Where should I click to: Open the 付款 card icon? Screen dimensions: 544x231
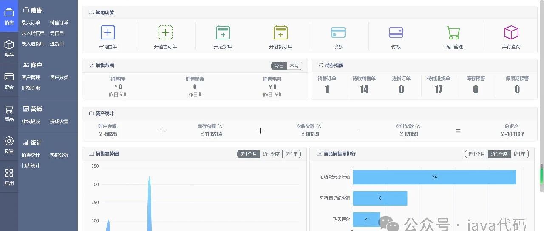[396, 32]
